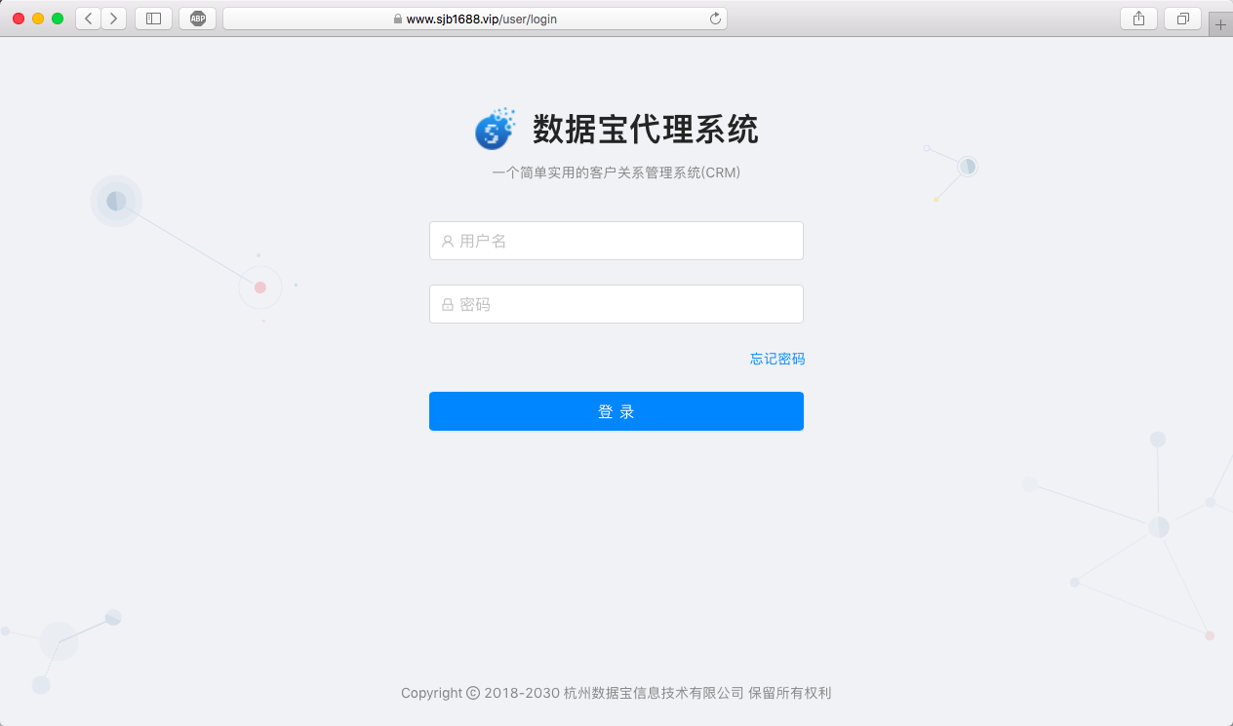Click the user icon in username field
1233x726 pixels.
coord(448,241)
